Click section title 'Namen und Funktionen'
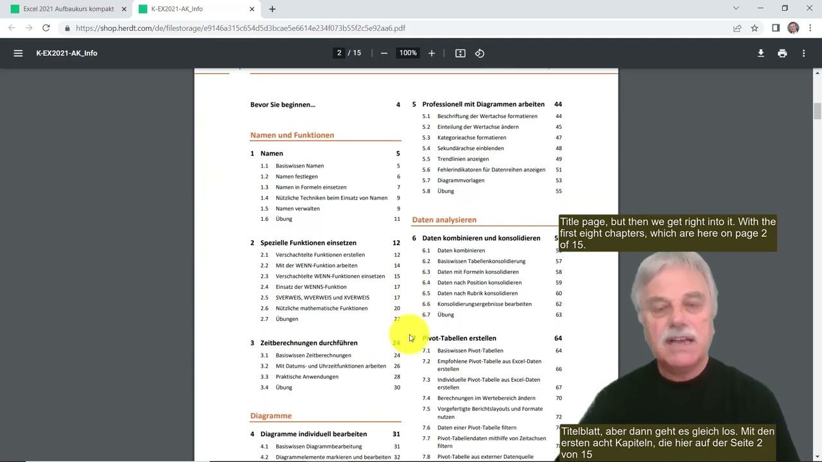The height and width of the screenshot is (462, 822). tap(292, 135)
